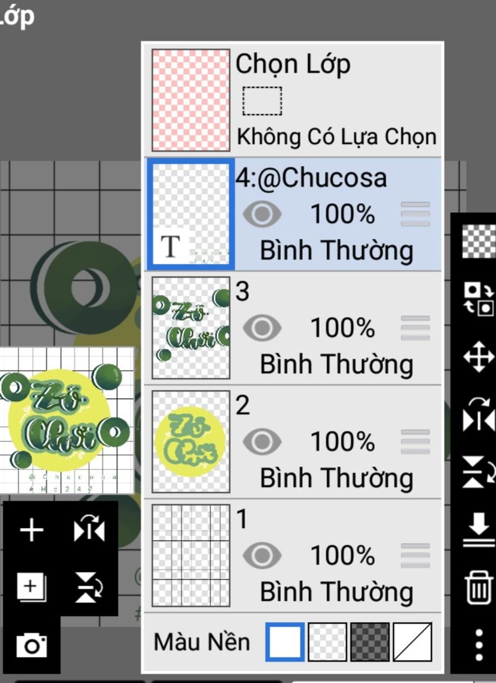Viewport: 496px width, 683px height.
Task: Click the merge layer down arrow icon
Action: point(479,530)
